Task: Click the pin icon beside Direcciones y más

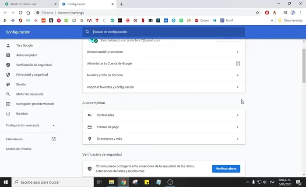Action: [x=90, y=139]
